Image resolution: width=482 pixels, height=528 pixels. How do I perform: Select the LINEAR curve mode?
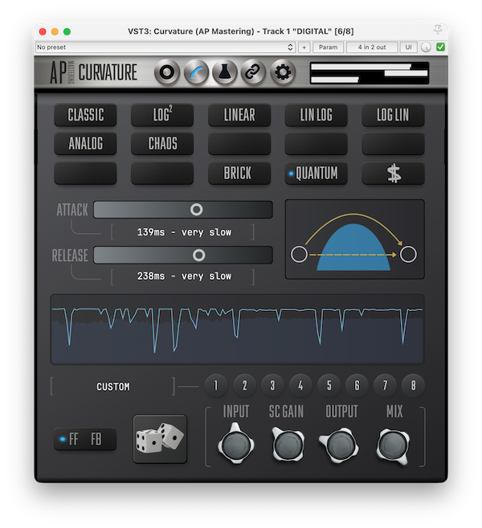tap(239, 115)
